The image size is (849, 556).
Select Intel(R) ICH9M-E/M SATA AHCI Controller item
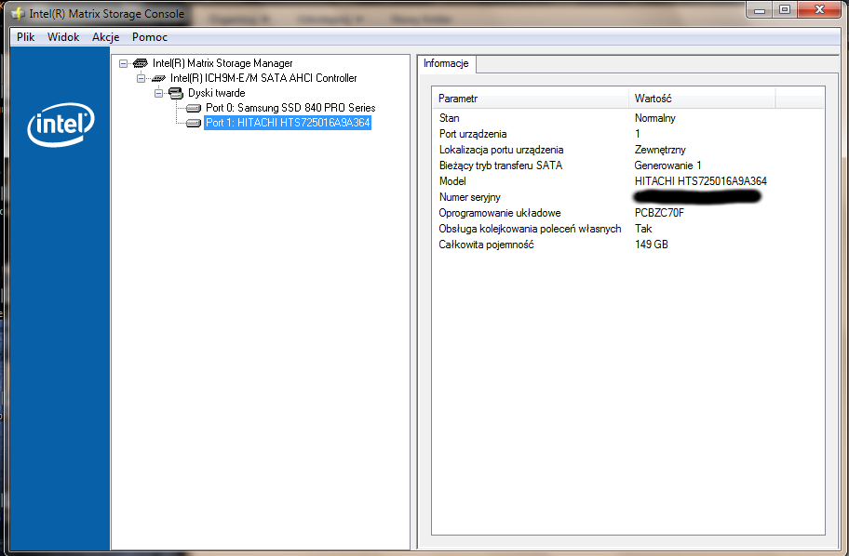(263, 78)
